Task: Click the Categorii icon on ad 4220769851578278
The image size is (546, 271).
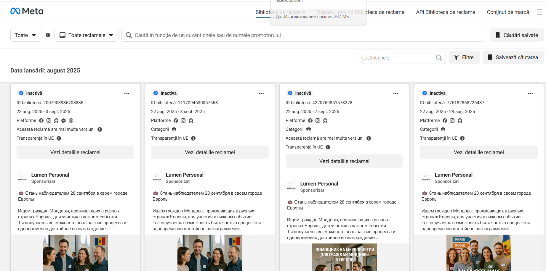Action: [309, 129]
